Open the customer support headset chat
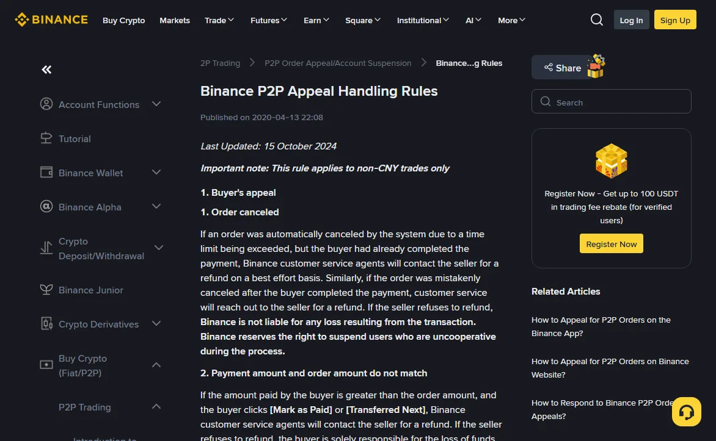The width and height of the screenshot is (716, 441). click(x=686, y=412)
